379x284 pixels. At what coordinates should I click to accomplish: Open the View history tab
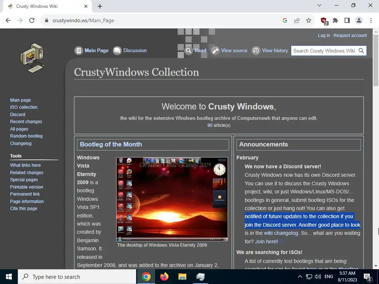[270, 50]
